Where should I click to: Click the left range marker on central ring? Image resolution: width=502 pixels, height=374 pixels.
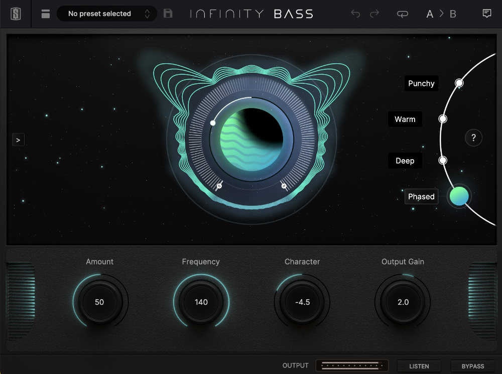click(219, 186)
